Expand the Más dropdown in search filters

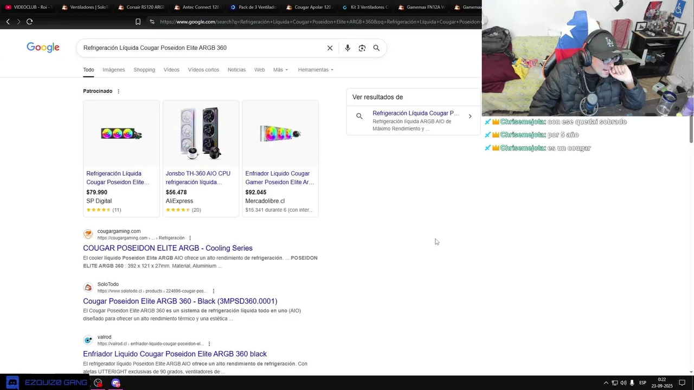280,69
